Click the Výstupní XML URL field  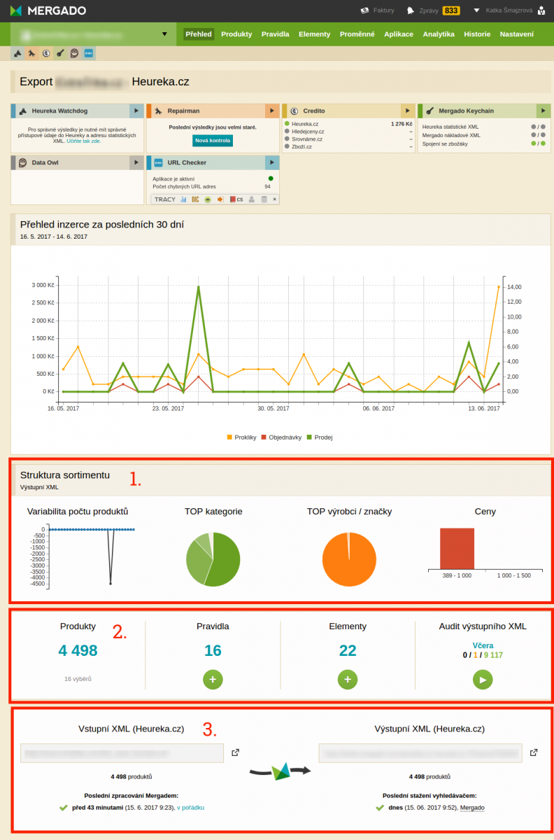(x=420, y=753)
